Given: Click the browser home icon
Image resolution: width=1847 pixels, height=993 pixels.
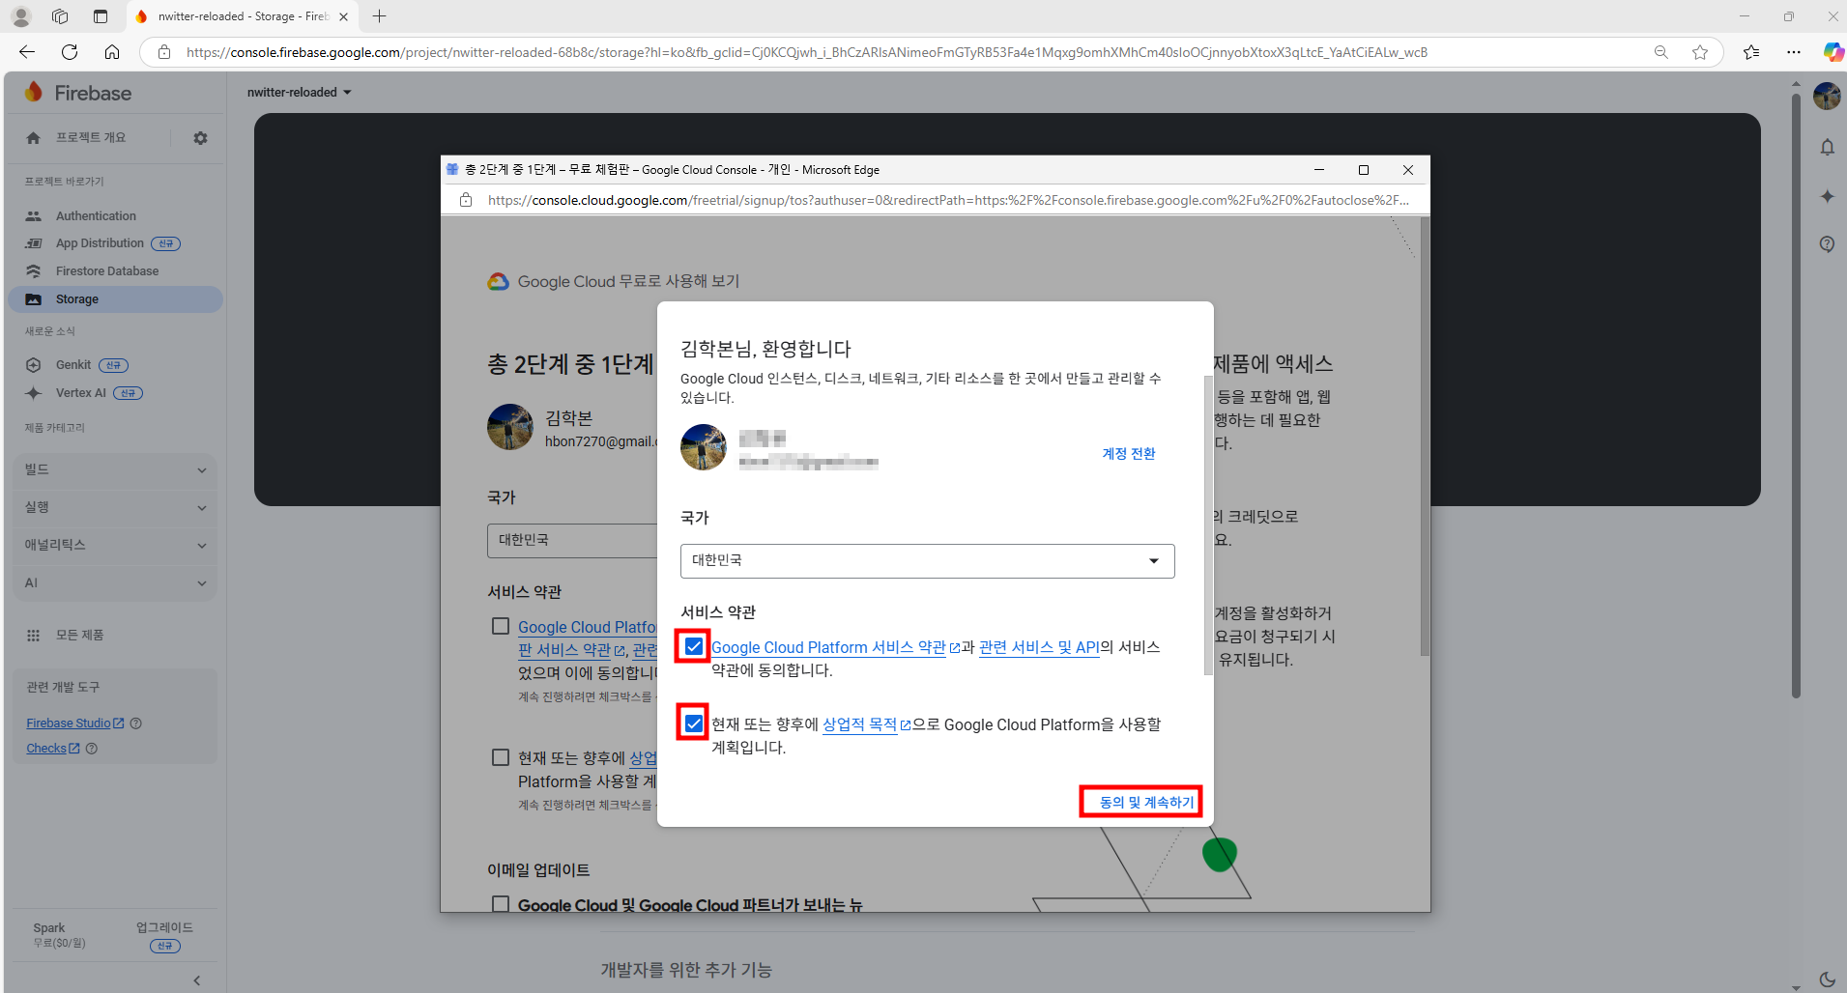Looking at the screenshot, I should click(112, 52).
